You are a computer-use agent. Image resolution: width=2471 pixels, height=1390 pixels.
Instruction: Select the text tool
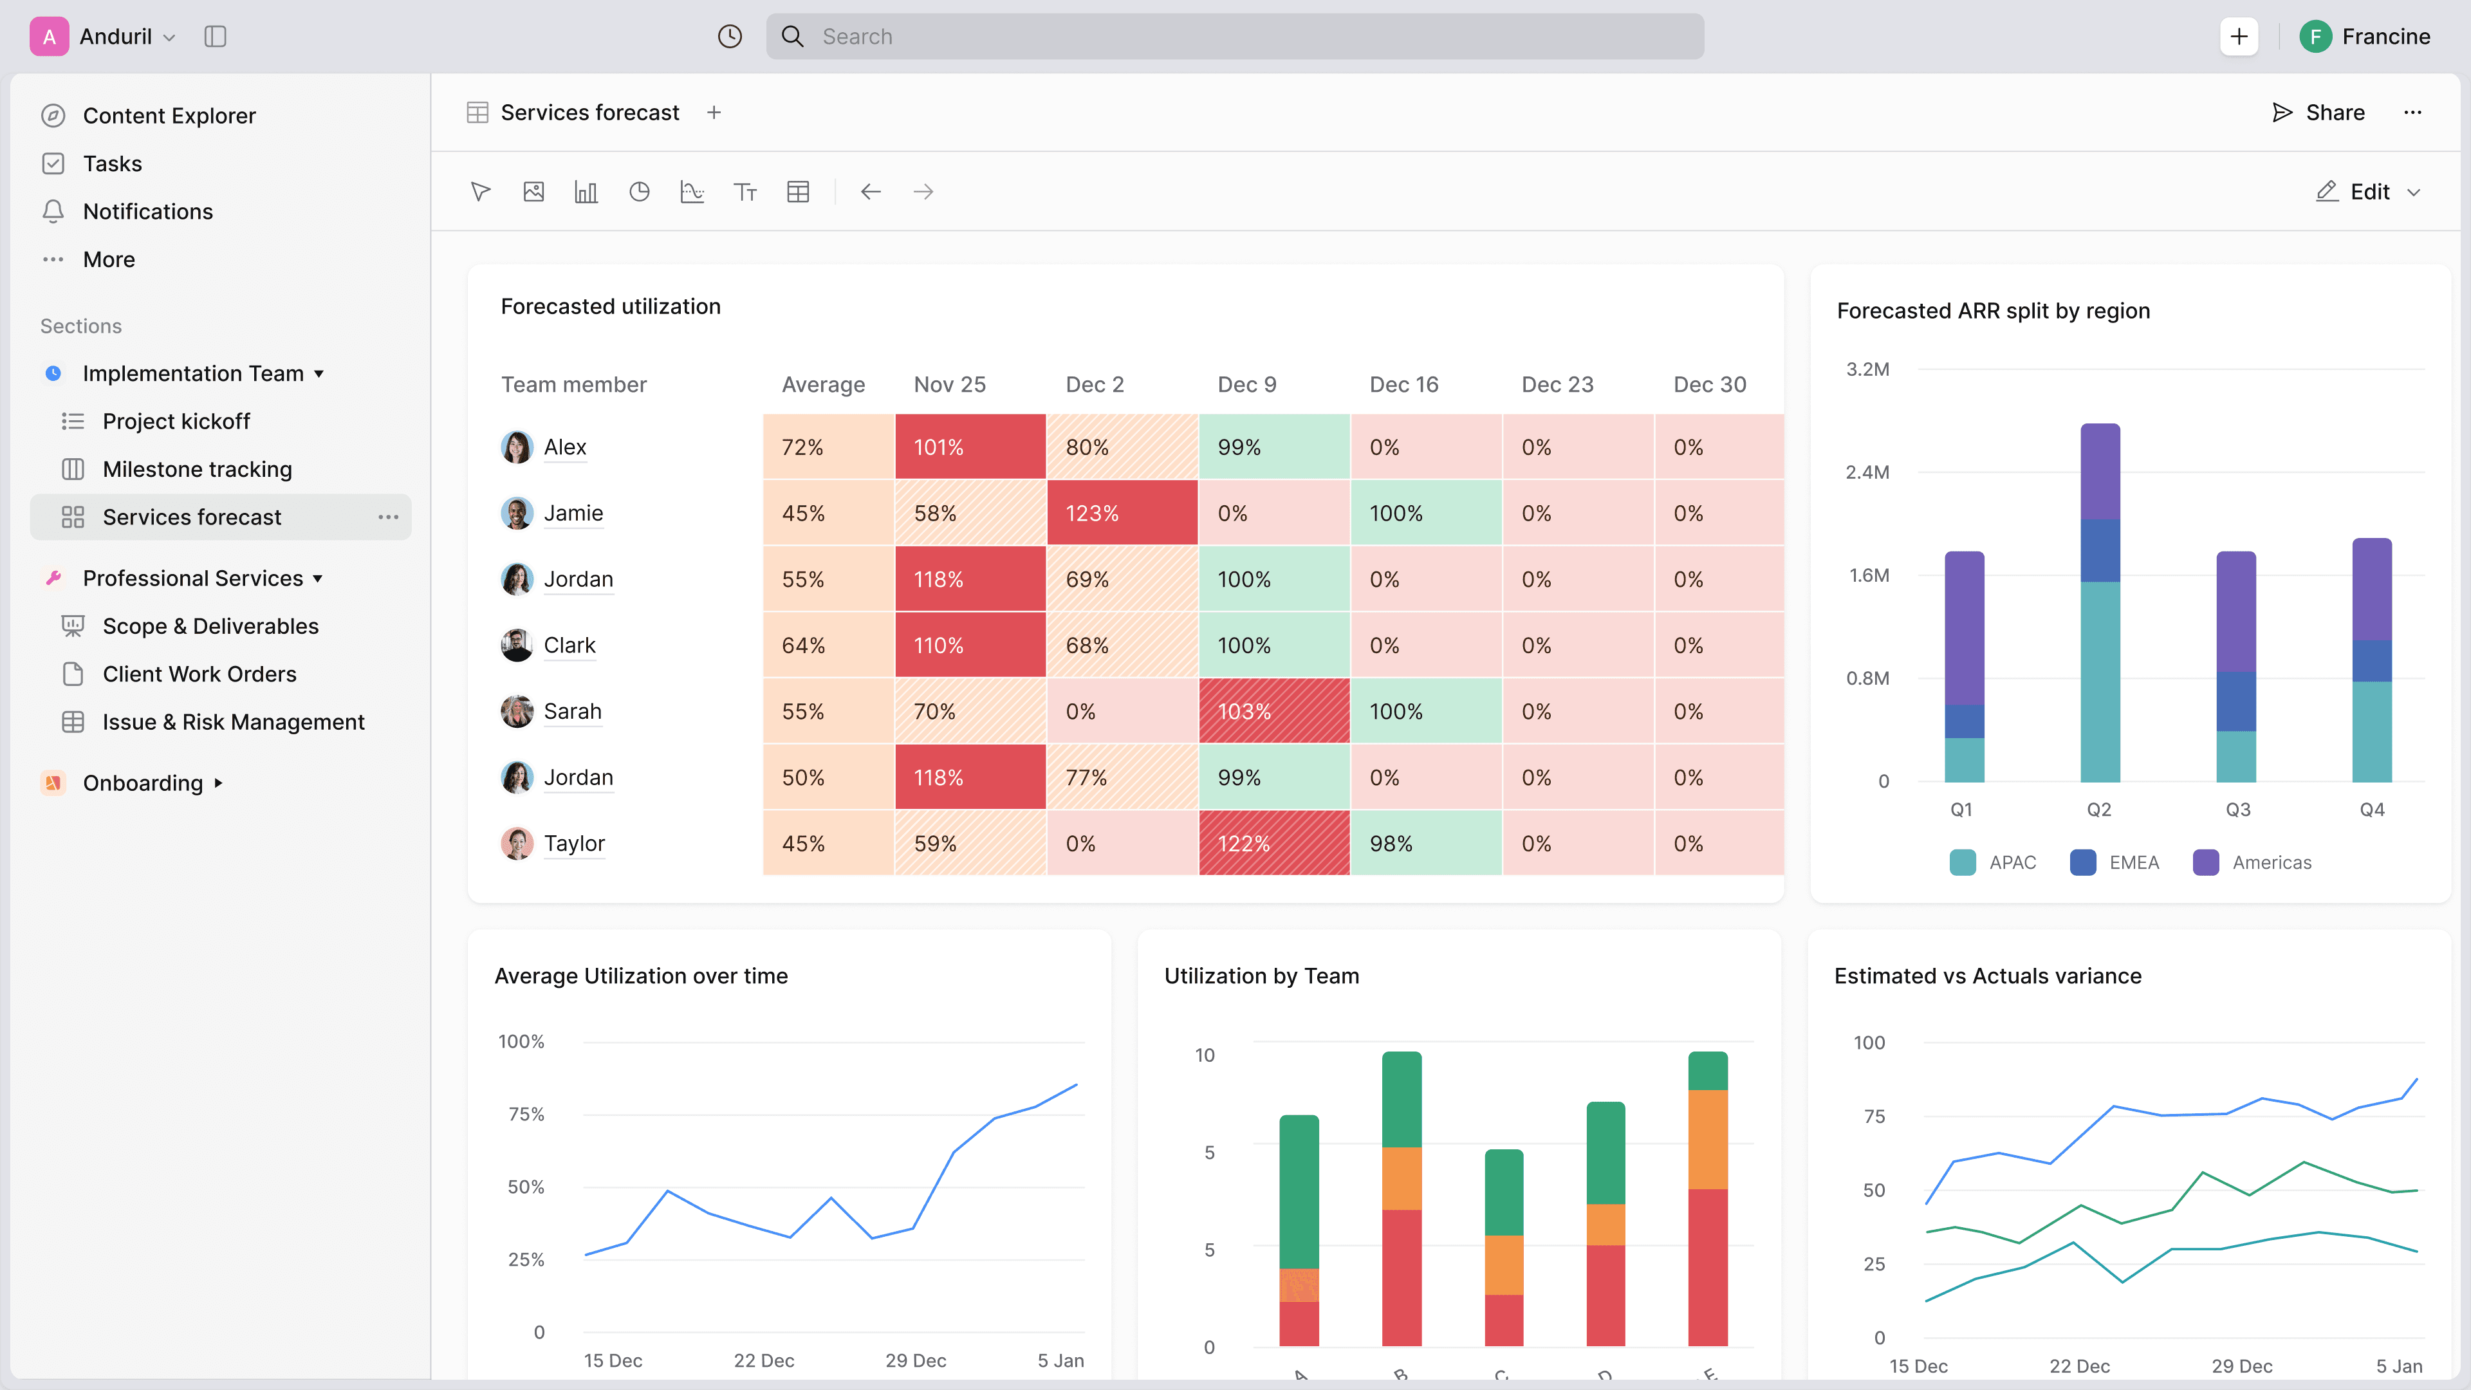(x=745, y=192)
